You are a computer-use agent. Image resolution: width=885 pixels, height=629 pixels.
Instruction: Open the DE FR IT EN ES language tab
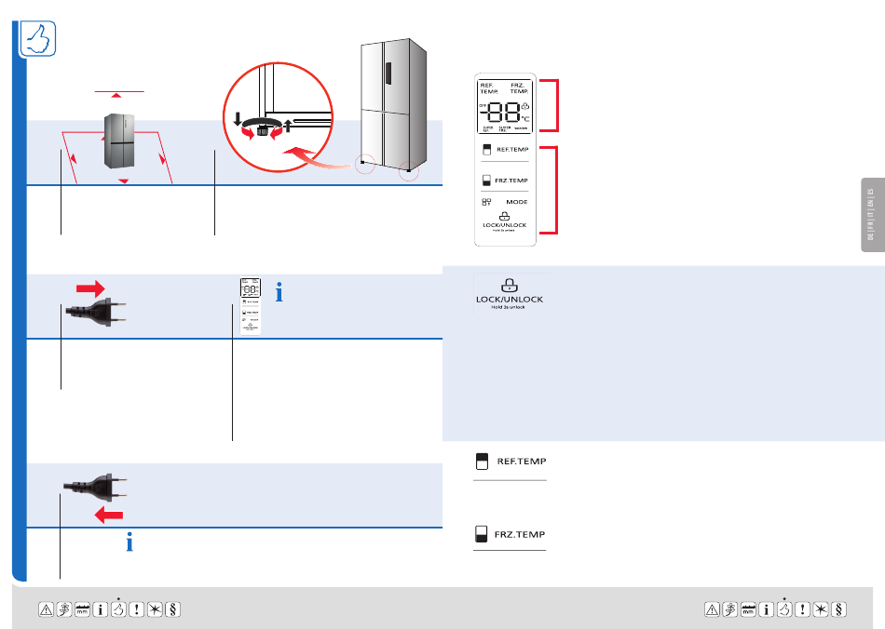point(872,215)
